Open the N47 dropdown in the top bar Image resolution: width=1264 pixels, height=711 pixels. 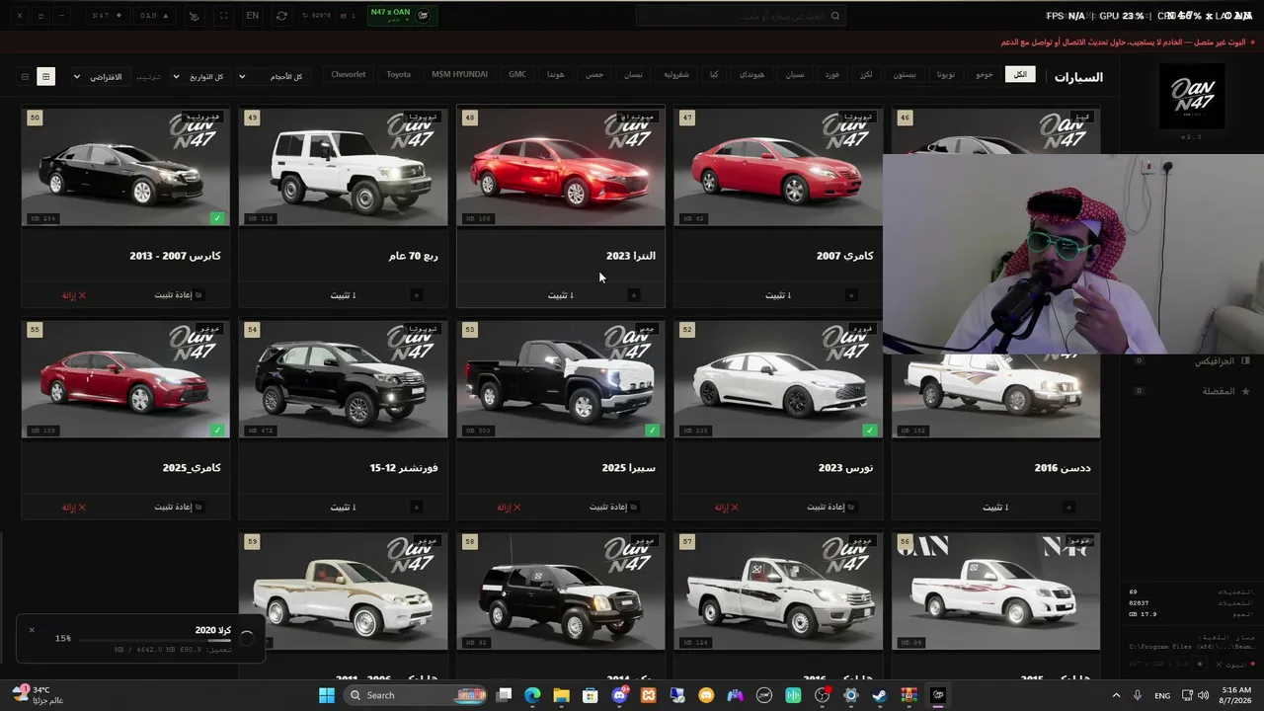[107, 16]
